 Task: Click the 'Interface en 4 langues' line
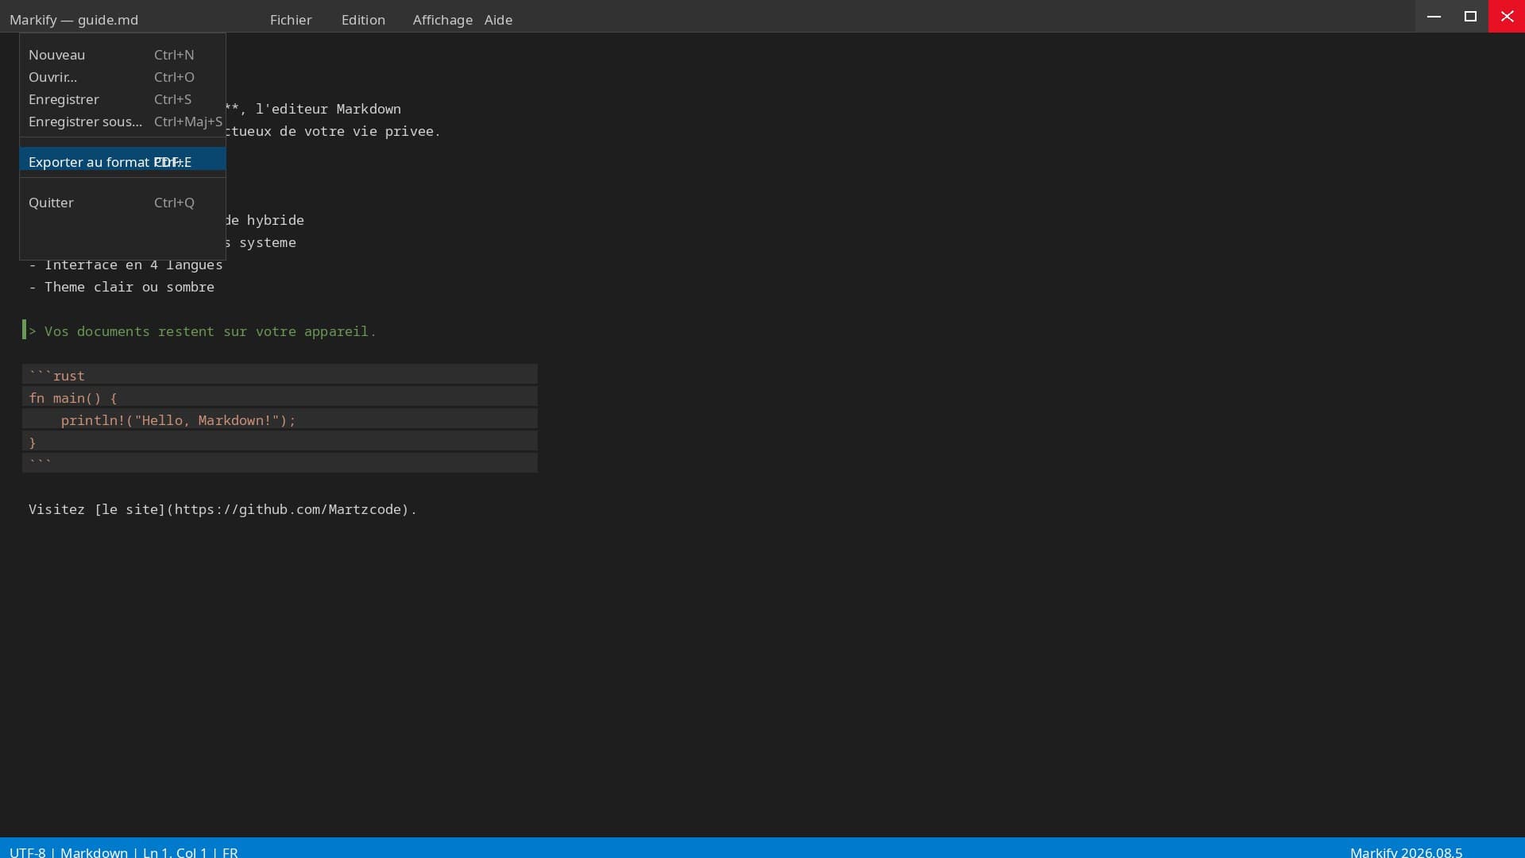tap(125, 265)
